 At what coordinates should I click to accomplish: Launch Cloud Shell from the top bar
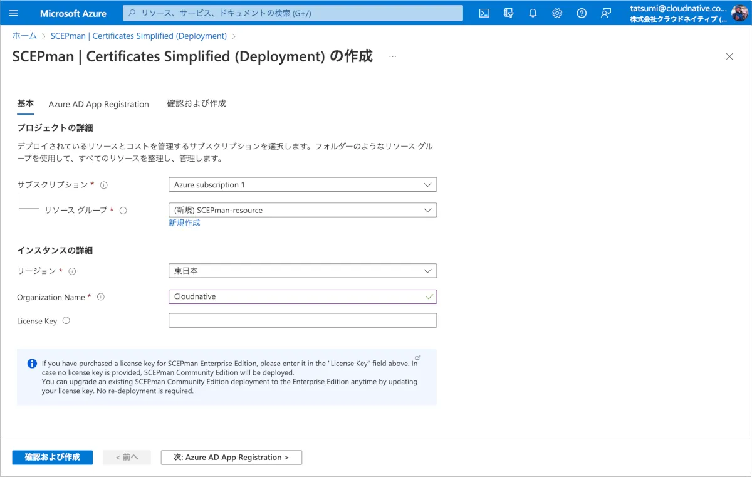[x=484, y=13]
